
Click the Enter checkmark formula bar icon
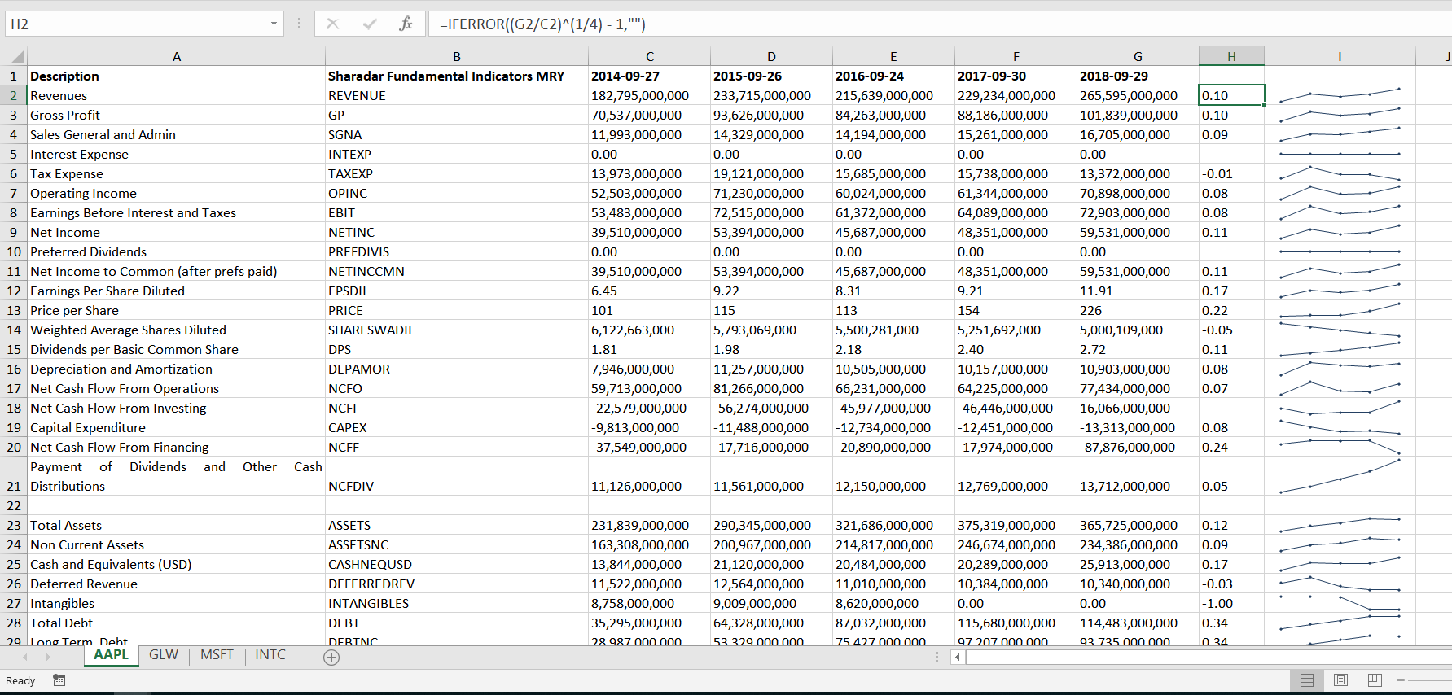tap(370, 24)
